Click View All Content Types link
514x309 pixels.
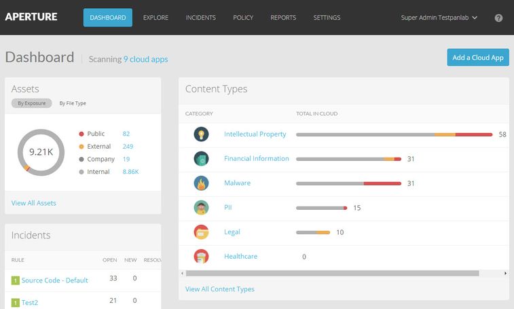click(x=219, y=289)
